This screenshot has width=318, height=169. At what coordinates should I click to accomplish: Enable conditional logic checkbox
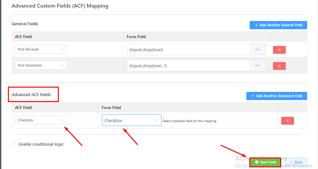click(14, 144)
